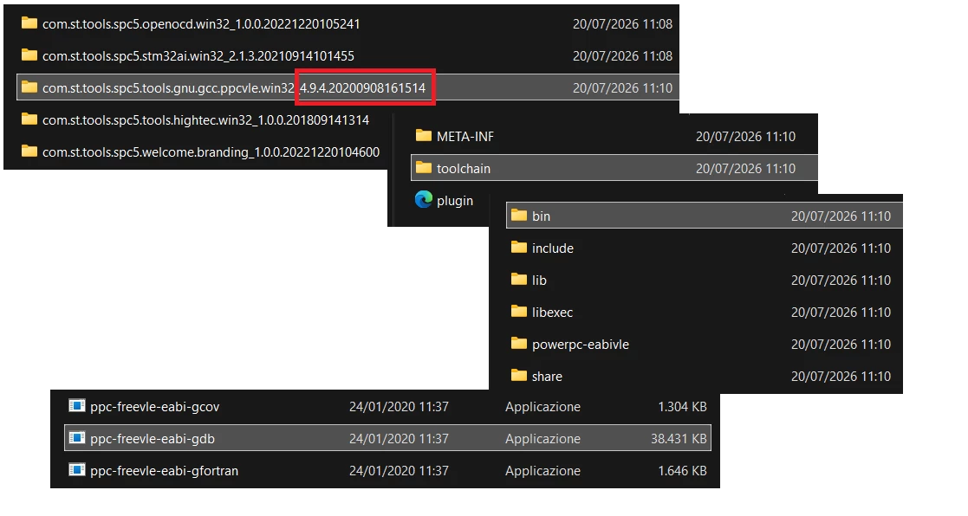968x516 pixels.
Task: Click the date of ppc-freevle-eabi-gdb
Action: [399, 439]
